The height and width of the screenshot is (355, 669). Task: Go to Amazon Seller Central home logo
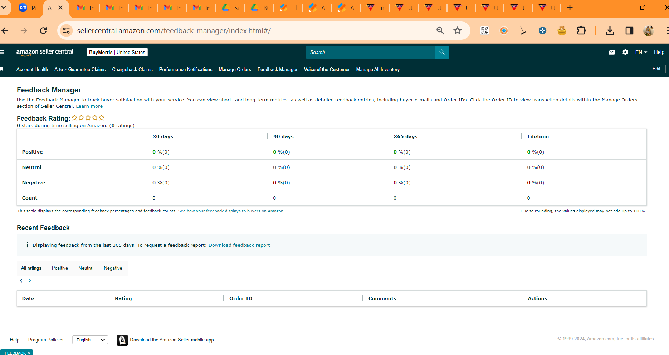45,52
